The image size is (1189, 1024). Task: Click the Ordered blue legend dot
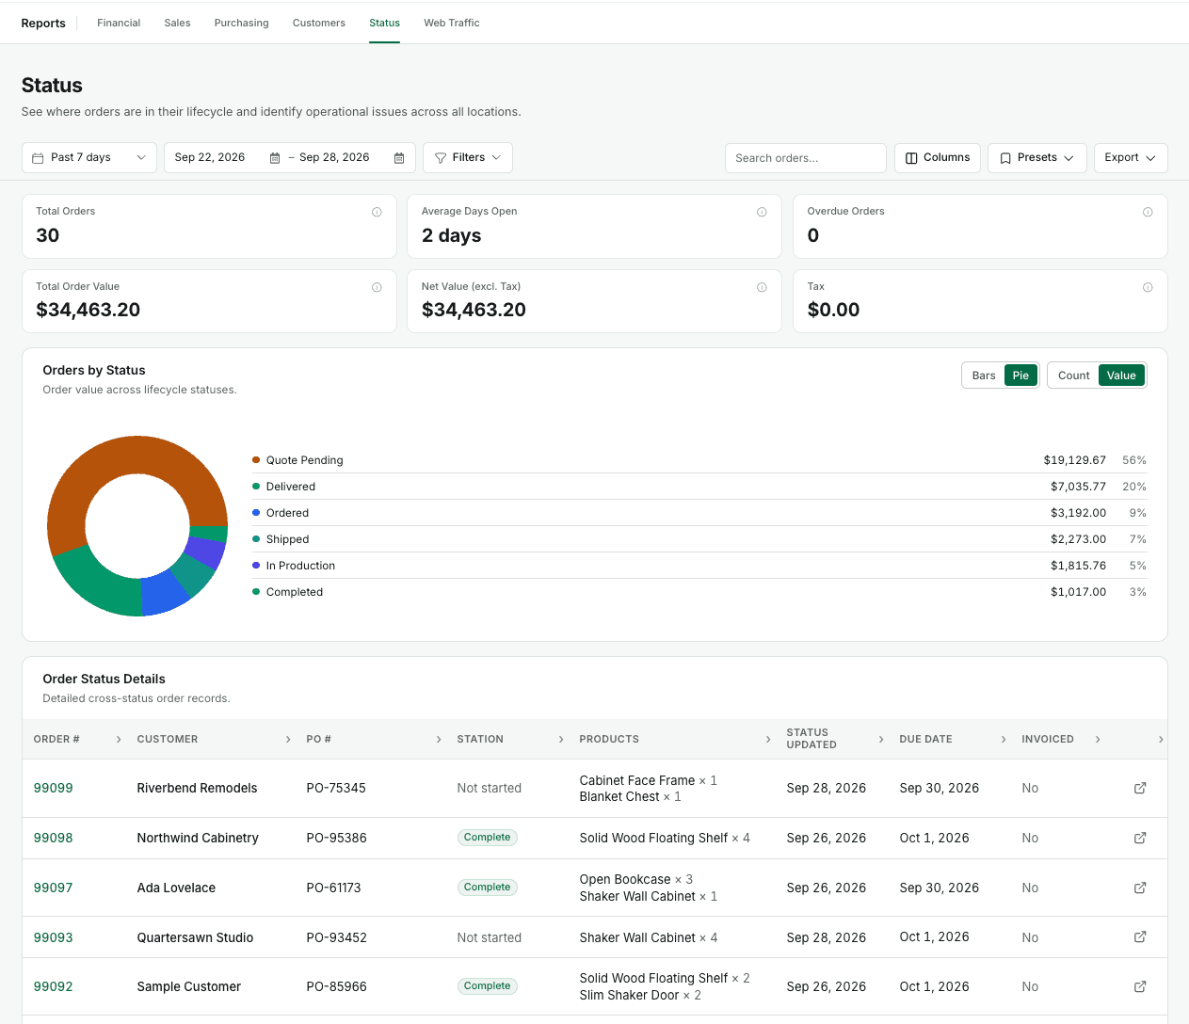pos(256,513)
